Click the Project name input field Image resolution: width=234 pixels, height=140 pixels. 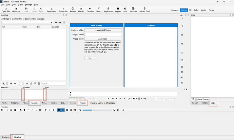coord(103,34)
